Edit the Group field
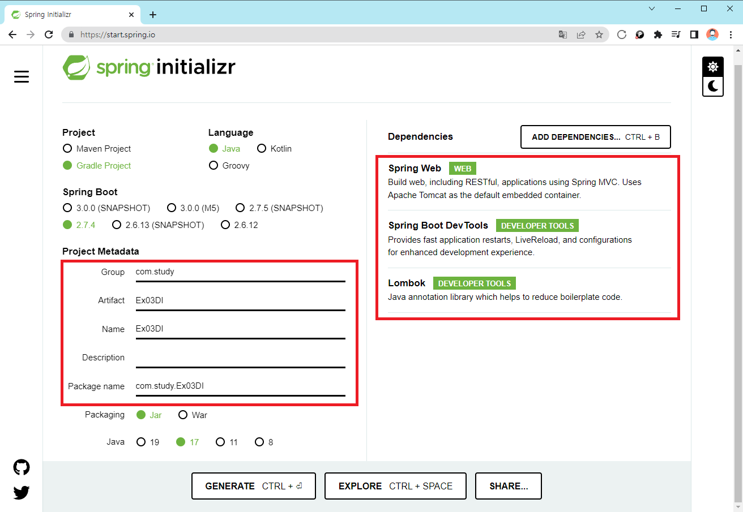 tap(240, 272)
